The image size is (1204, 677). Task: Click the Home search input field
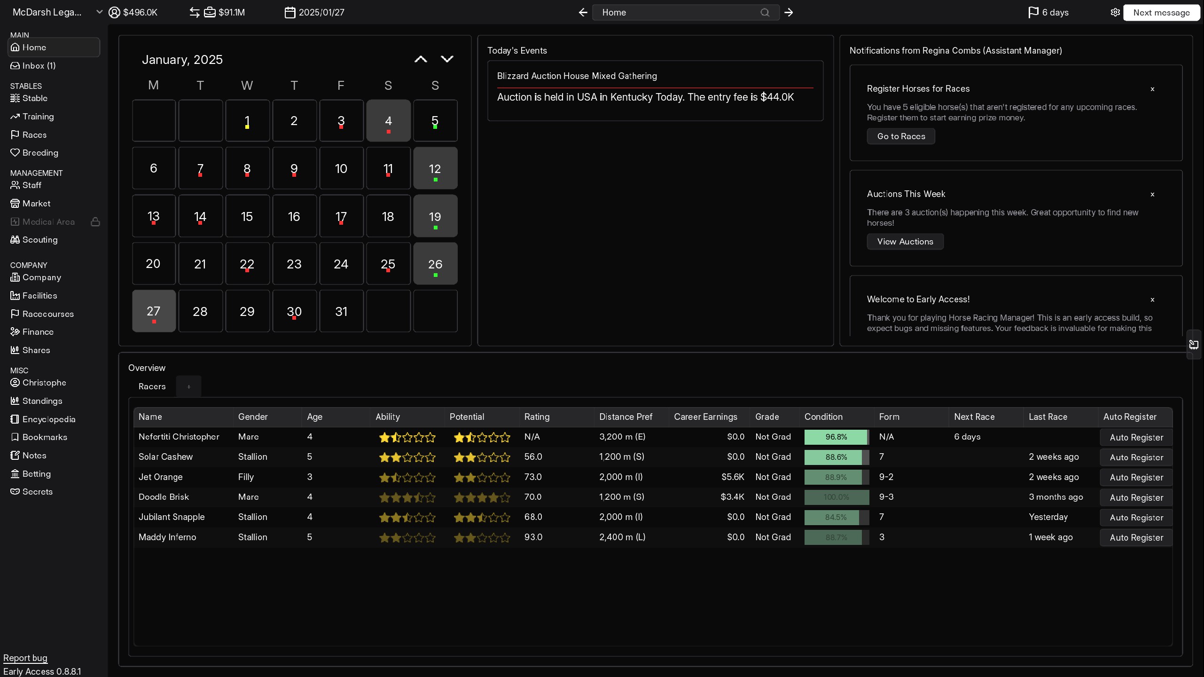click(677, 13)
